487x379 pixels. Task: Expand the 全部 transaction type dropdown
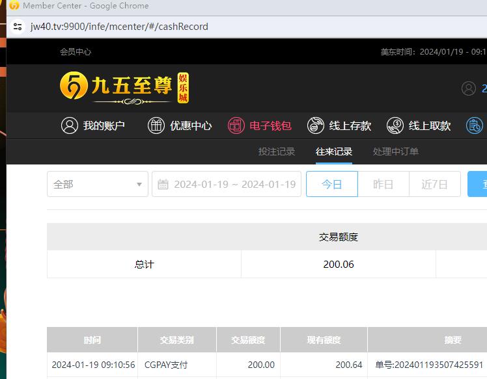click(x=97, y=185)
